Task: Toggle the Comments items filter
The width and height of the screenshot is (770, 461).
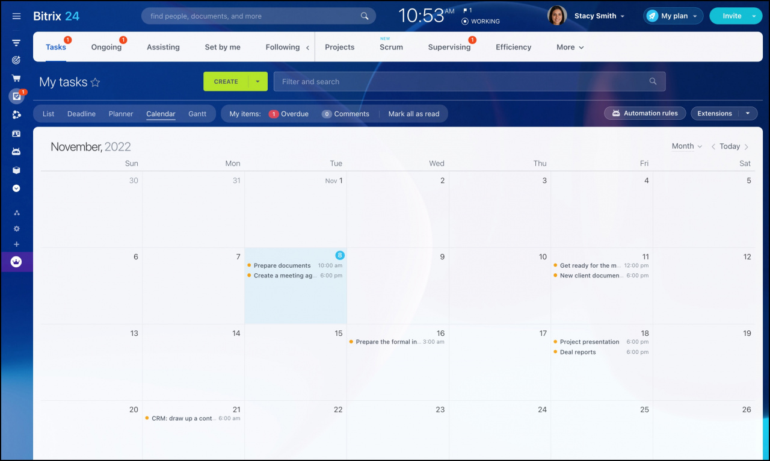Action: point(345,114)
